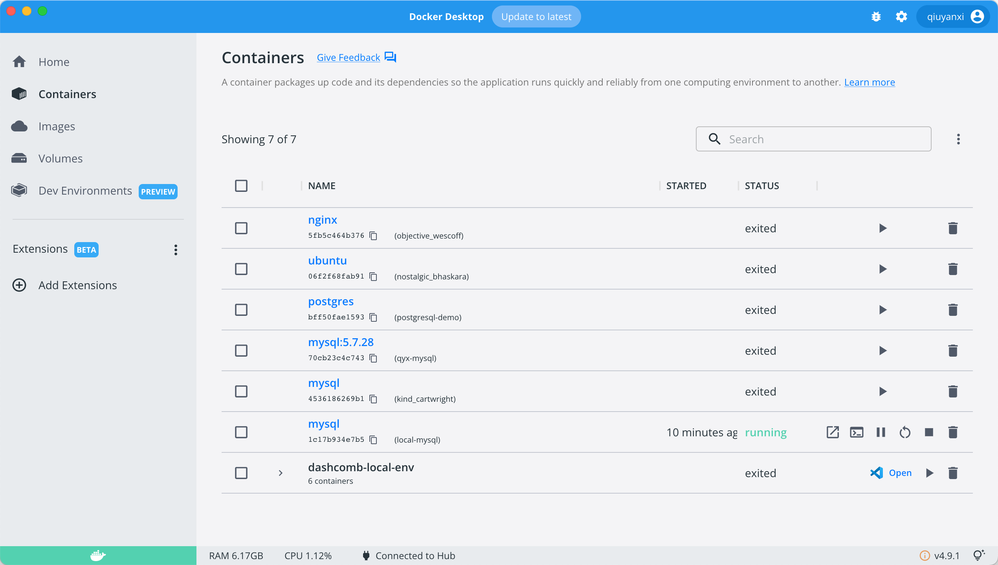Open the postgres container details
This screenshot has width=998, height=565.
click(x=331, y=302)
